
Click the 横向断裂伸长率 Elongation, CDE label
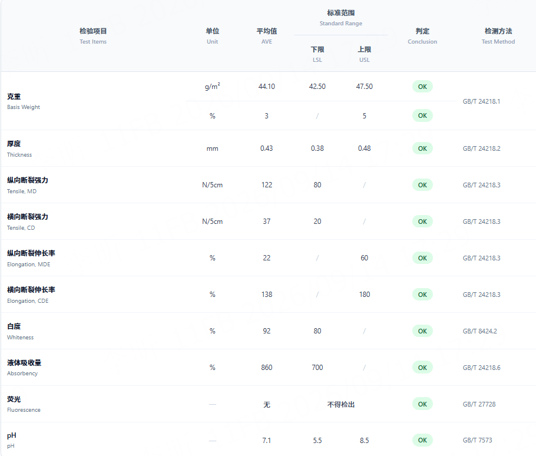[31, 295]
